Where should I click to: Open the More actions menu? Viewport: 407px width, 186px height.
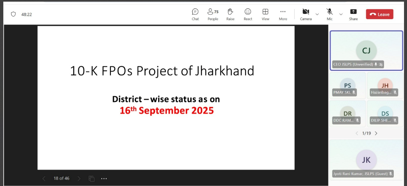[283, 15]
